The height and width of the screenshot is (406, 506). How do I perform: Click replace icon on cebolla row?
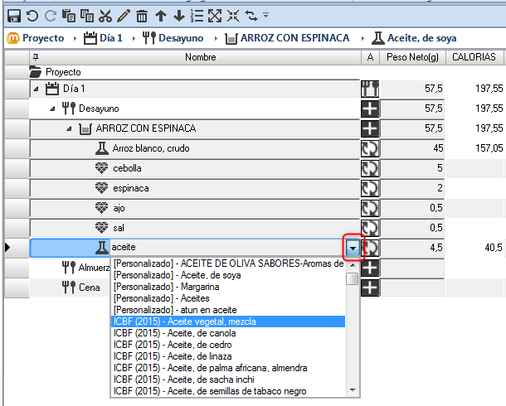pos(370,168)
